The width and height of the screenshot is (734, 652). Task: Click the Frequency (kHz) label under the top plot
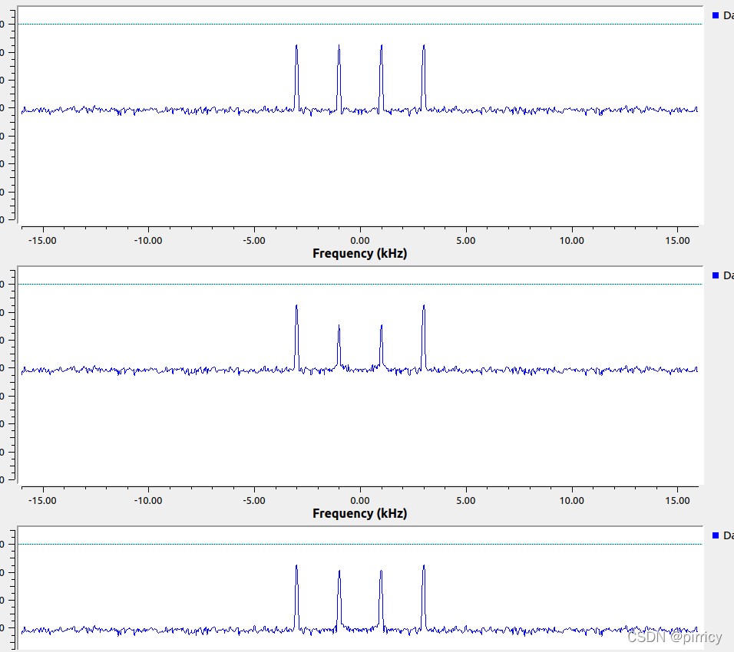(360, 253)
